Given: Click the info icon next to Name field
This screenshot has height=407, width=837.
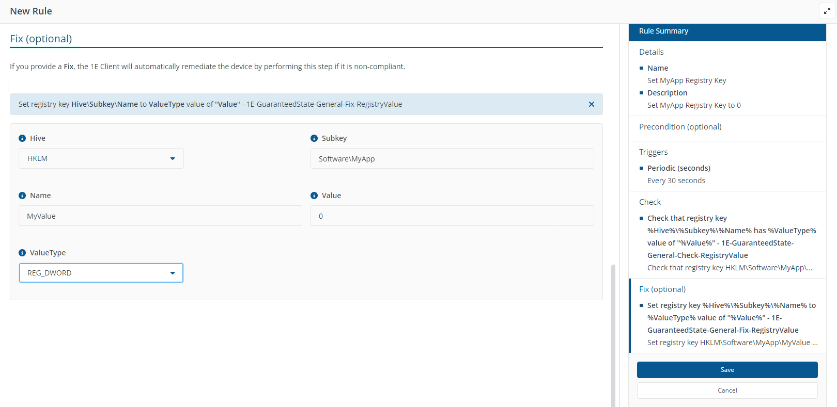Looking at the screenshot, I should [22, 196].
